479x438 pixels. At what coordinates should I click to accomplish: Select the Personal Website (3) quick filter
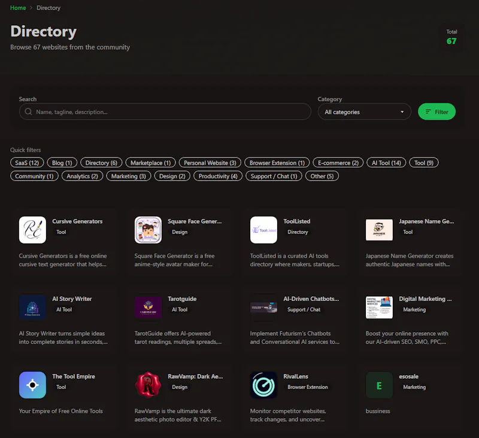click(210, 163)
